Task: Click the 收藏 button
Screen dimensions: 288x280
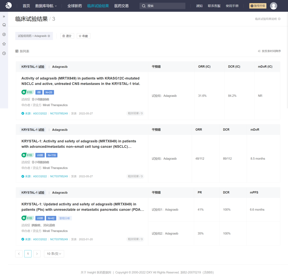Action: click(83, 36)
